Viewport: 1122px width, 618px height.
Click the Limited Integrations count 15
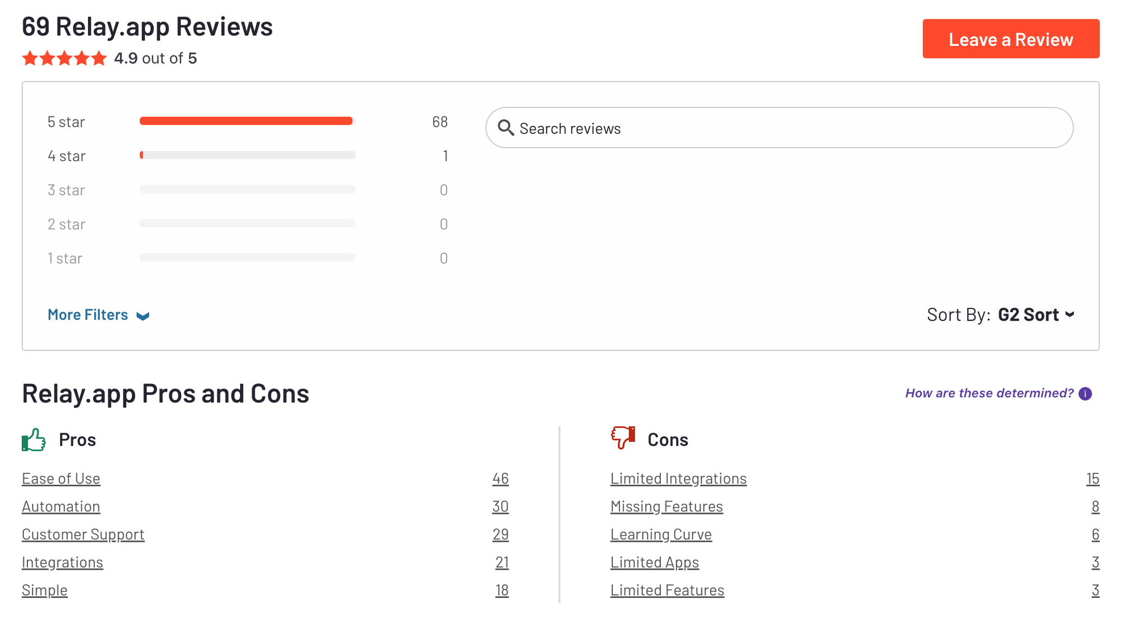[1093, 478]
